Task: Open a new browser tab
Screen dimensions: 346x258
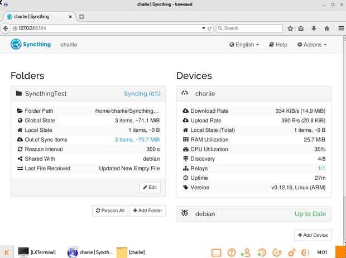Action: 81,17
